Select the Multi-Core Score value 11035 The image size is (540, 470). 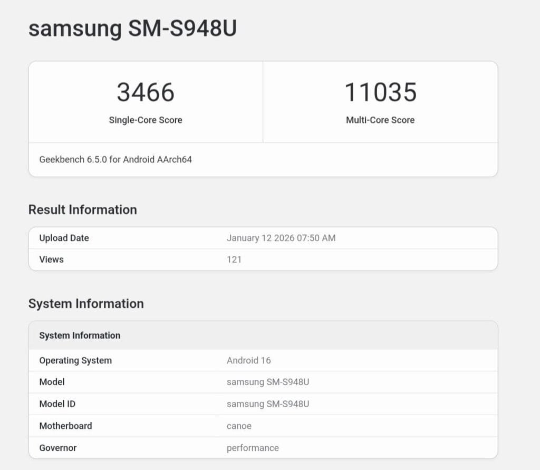coord(381,92)
